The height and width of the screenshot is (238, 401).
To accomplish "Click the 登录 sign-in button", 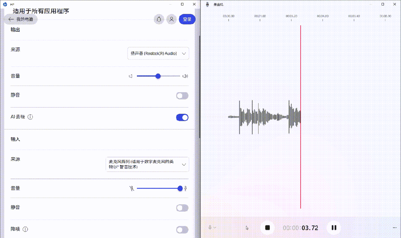I will pyautogui.click(x=187, y=19).
